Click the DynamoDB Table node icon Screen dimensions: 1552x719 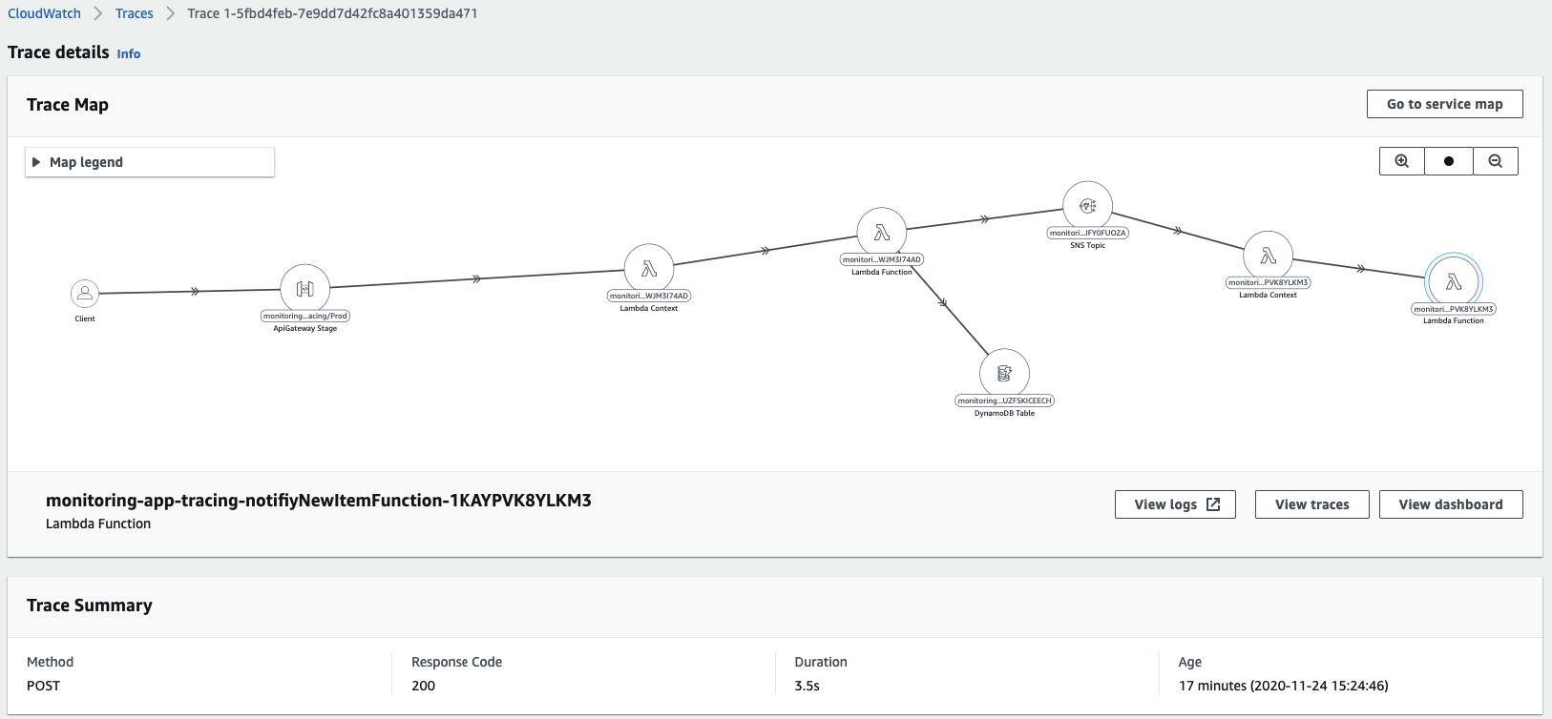tap(1004, 373)
